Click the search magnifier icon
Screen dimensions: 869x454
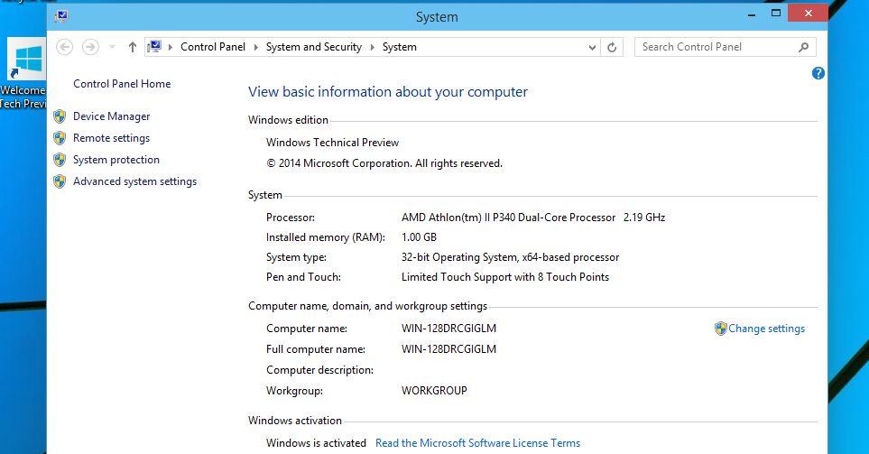click(804, 47)
